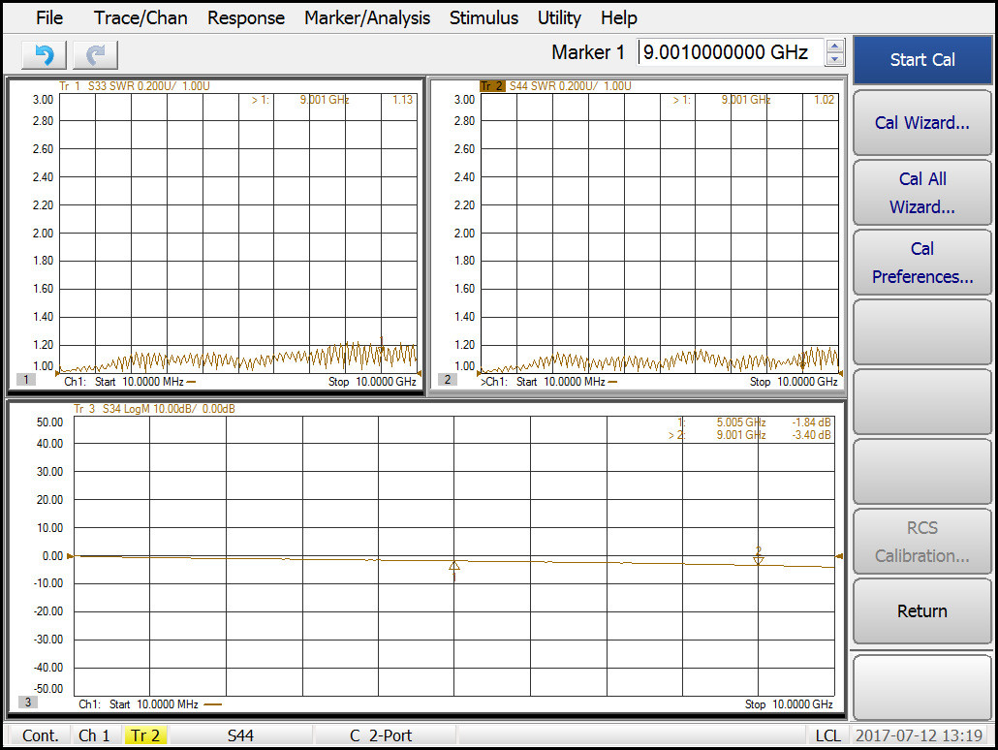The image size is (998, 750).
Task: Click the marker on the S33 SWR trace
Action: coord(382,342)
